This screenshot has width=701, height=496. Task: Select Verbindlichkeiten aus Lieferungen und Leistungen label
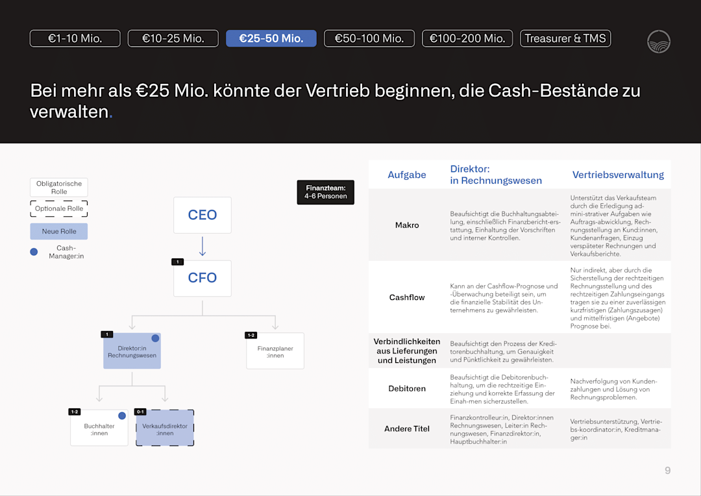pyautogui.click(x=407, y=351)
